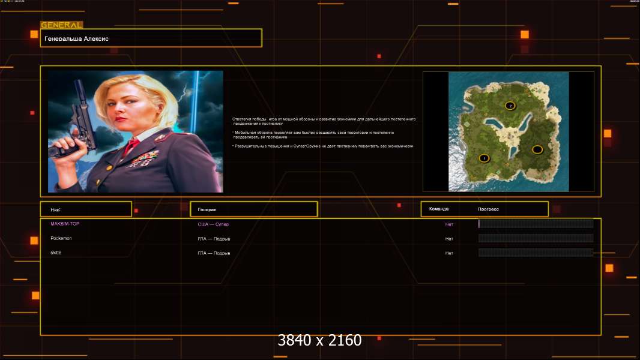Click Pockemon's team value 'Нет'
The width and height of the screenshot is (640, 360).
pyautogui.click(x=449, y=239)
